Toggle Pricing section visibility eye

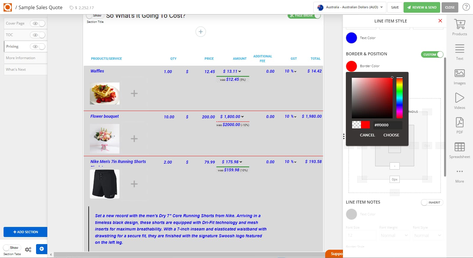[x=38, y=46]
